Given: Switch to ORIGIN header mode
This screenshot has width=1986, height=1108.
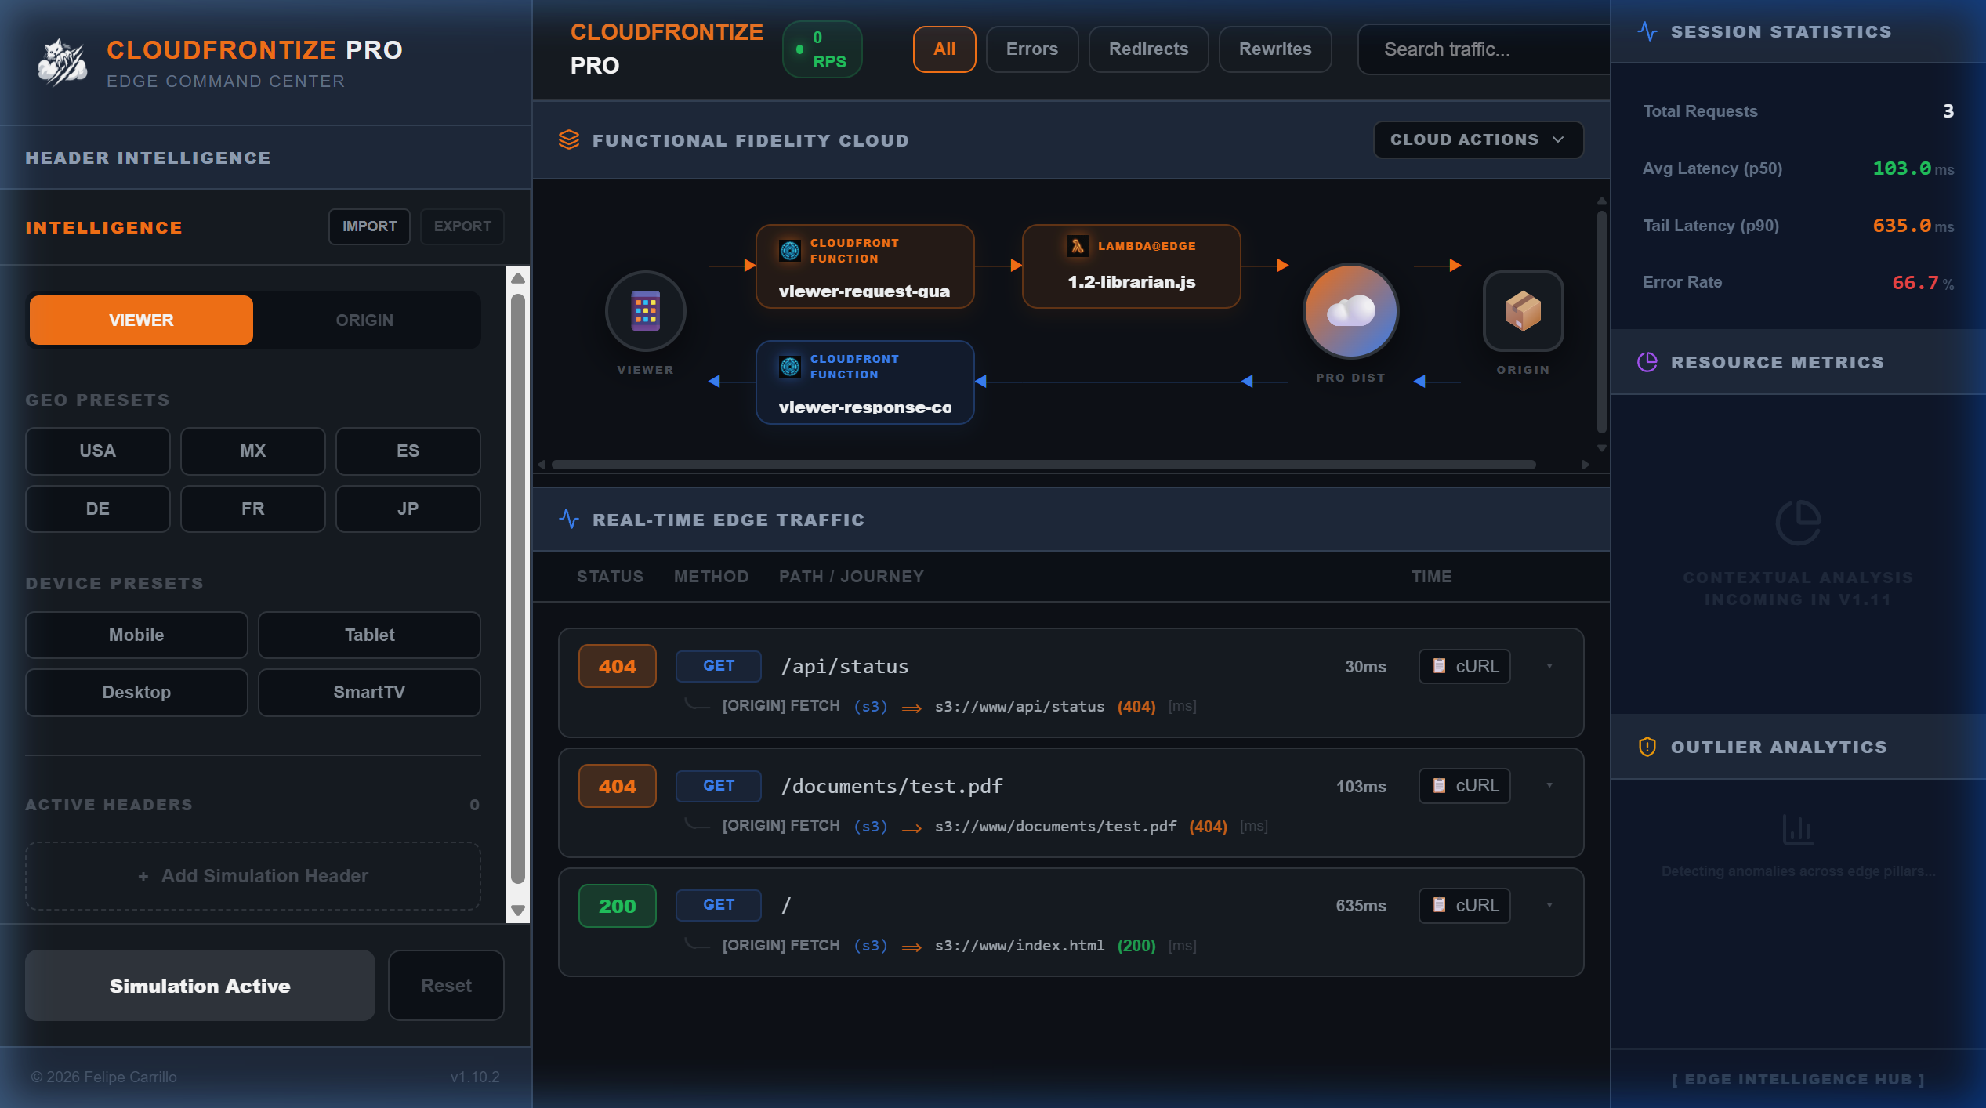Looking at the screenshot, I should point(364,320).
